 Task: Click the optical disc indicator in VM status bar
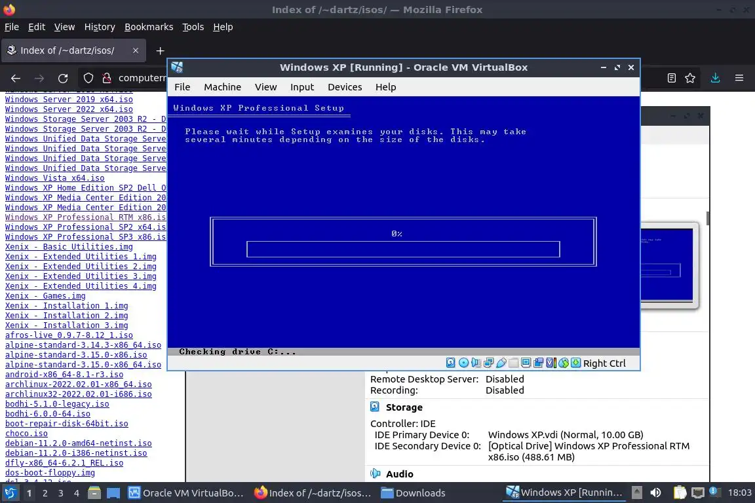click(x=464, y=363)
